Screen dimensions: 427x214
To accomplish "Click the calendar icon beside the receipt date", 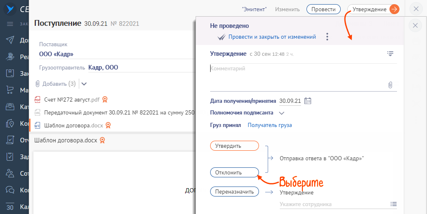I will click(308, 101).
